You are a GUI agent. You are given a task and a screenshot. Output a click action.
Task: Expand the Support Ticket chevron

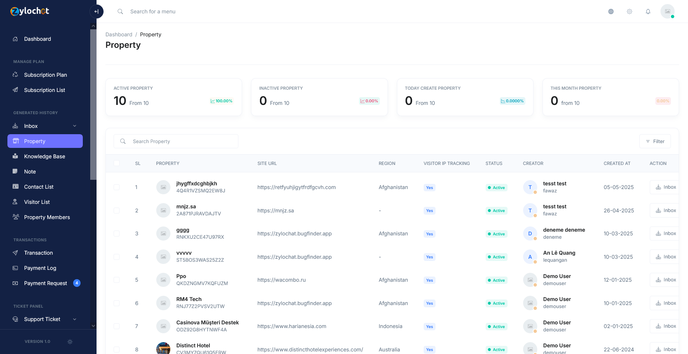pyautogui.click(x=75, y=319)
